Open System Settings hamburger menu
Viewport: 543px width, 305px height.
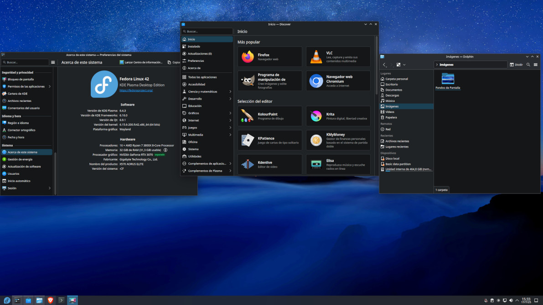coord(53,62)
